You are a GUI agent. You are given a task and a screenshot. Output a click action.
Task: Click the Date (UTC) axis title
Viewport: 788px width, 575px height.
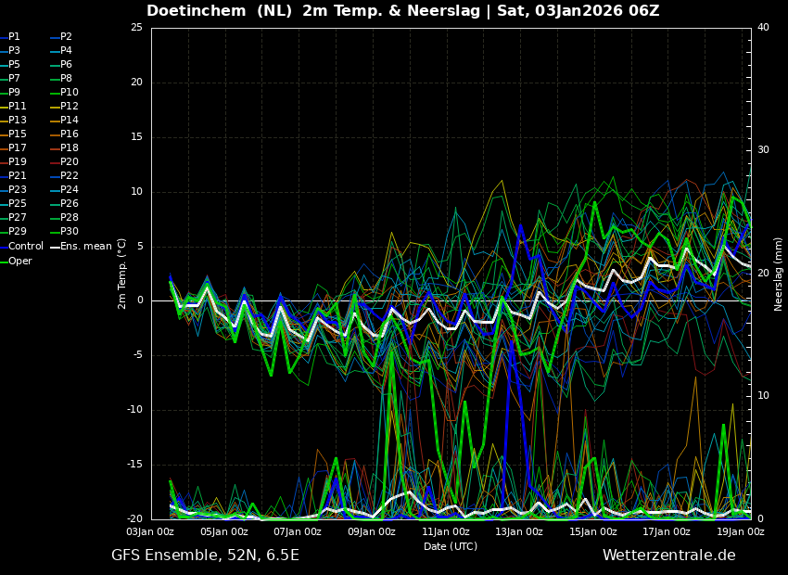coord(451,546)
